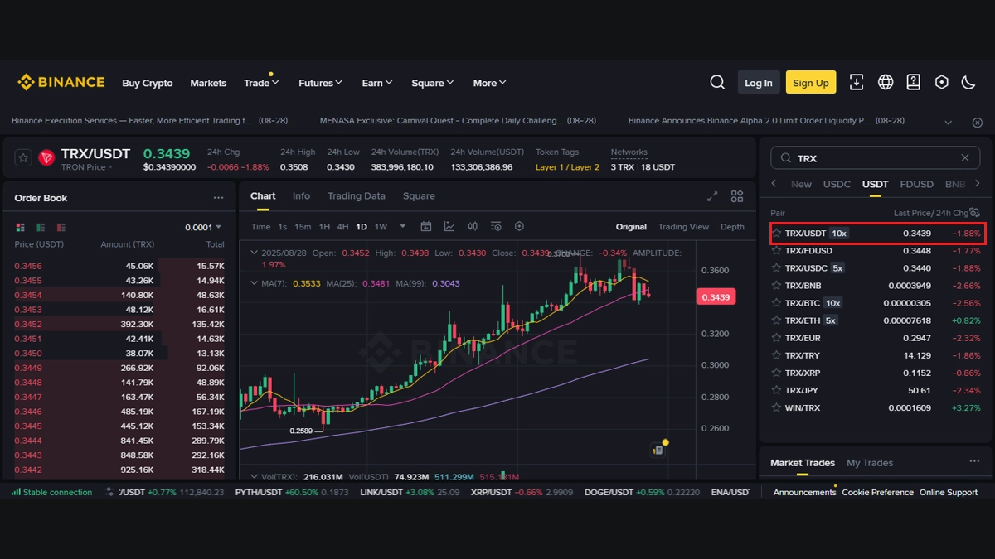
Task: Expand the Square menu
Action: [x=433, y=83]
